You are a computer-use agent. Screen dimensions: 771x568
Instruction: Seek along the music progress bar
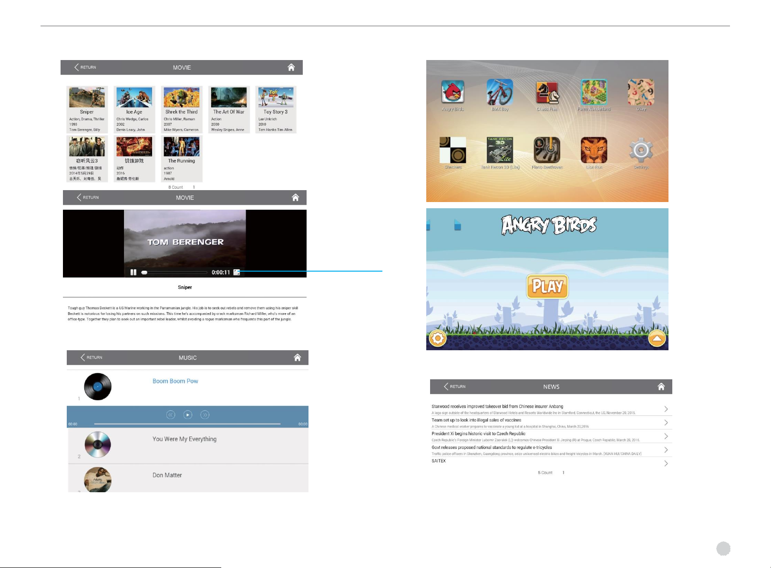pyautogui.click(x=187, y=424)
